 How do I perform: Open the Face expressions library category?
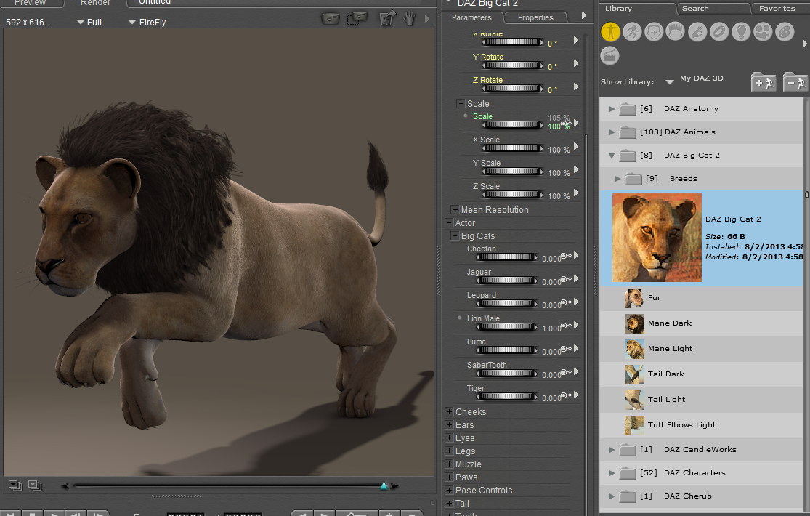pos(654,32)
